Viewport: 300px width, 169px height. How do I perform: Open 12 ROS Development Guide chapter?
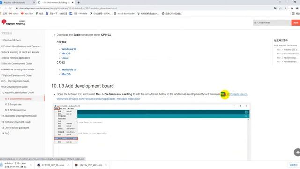pos(16,122)
